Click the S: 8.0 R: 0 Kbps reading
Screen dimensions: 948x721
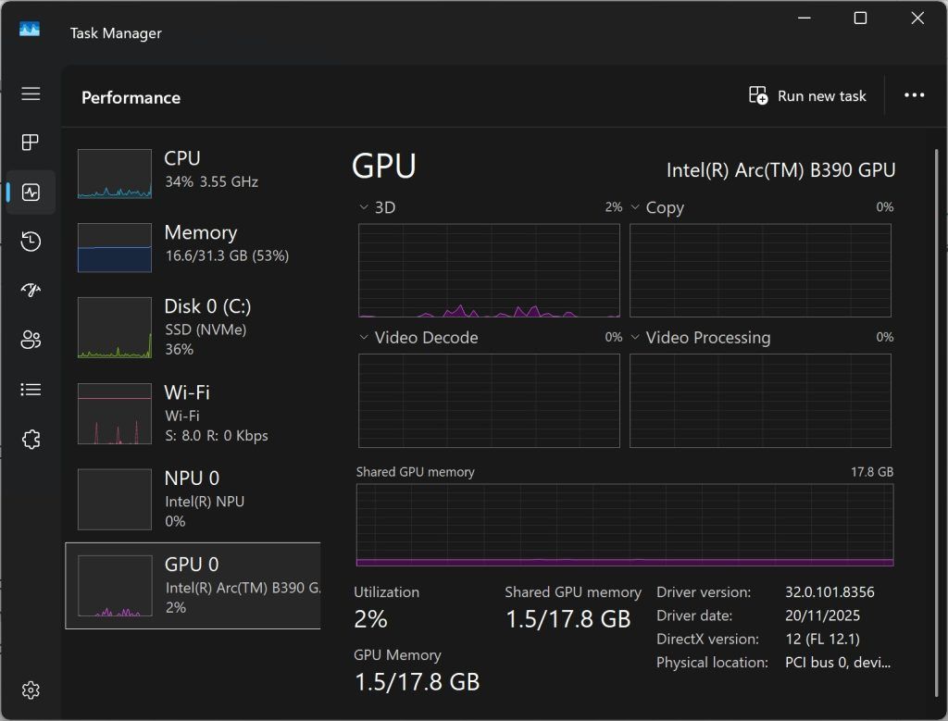point(216,436)
